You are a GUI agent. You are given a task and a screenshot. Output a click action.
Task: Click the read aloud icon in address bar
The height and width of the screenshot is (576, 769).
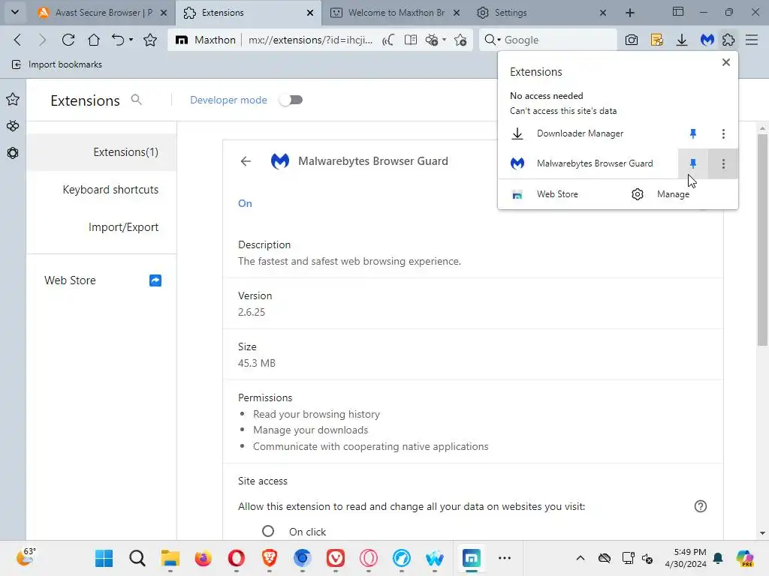point(388,40)
